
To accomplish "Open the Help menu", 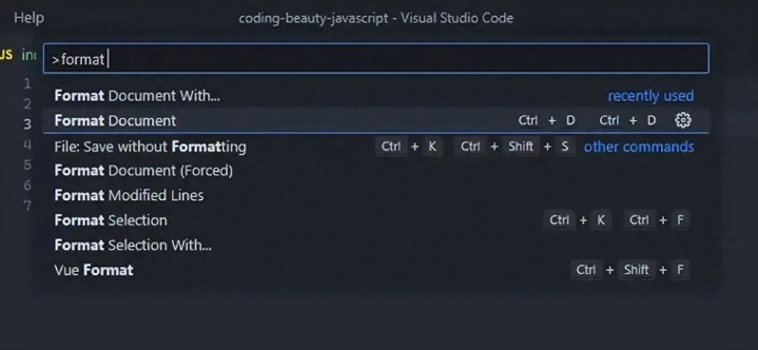I will (29, 18).
